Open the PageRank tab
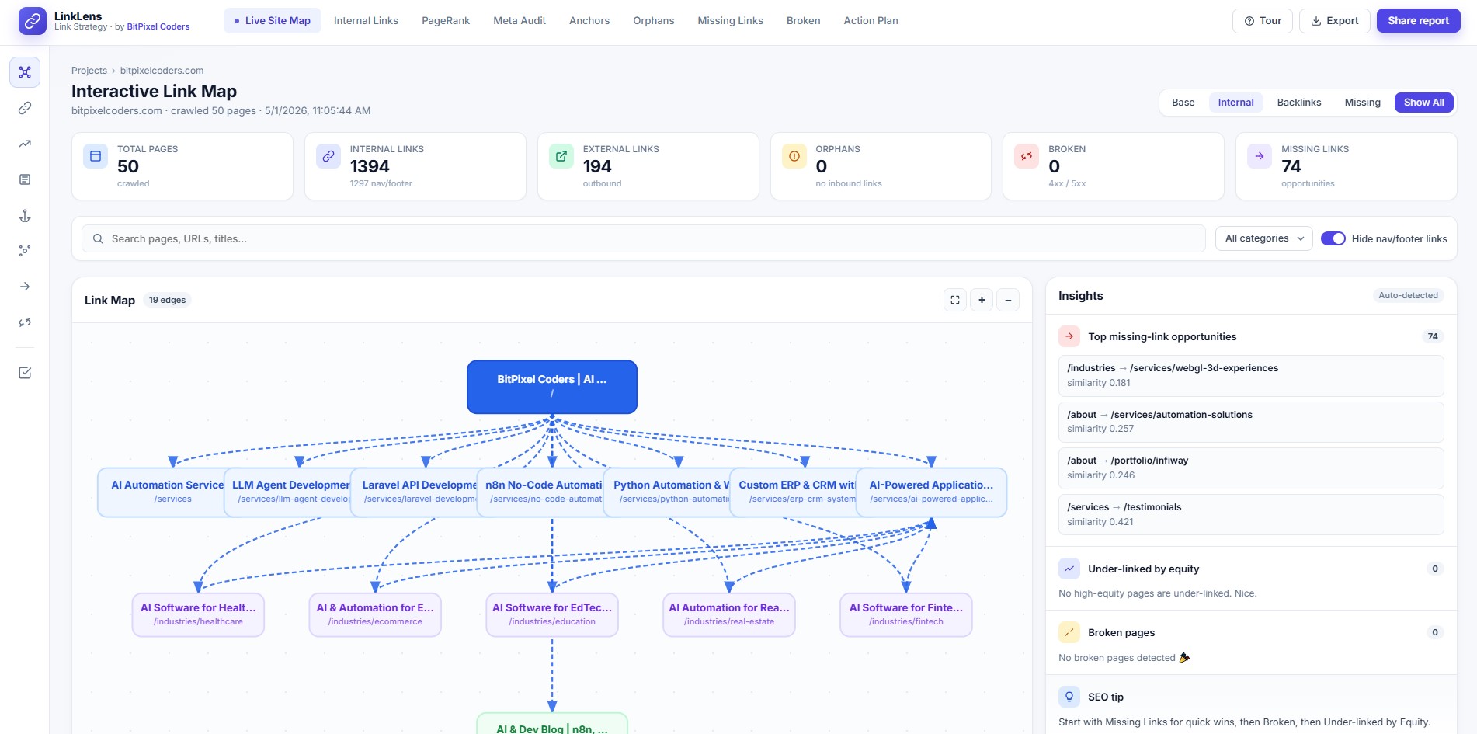 click(446, 21)
